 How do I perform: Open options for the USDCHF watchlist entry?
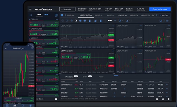pos(57,38)
